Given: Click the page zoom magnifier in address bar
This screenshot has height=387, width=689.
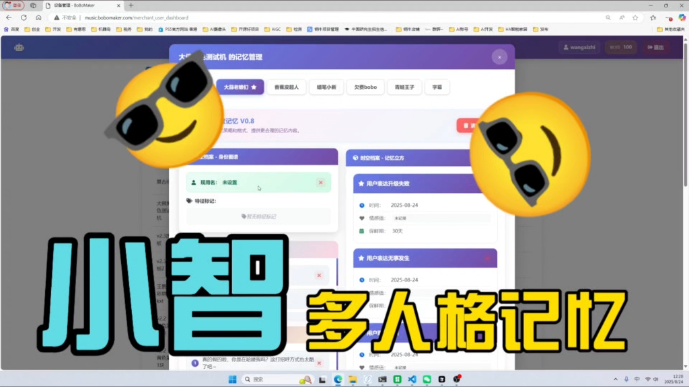Looking at the screenshot, I should tap(608, 17).
